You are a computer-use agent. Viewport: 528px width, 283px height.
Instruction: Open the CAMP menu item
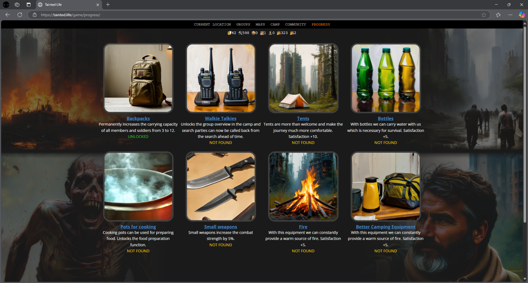point(275,24)
